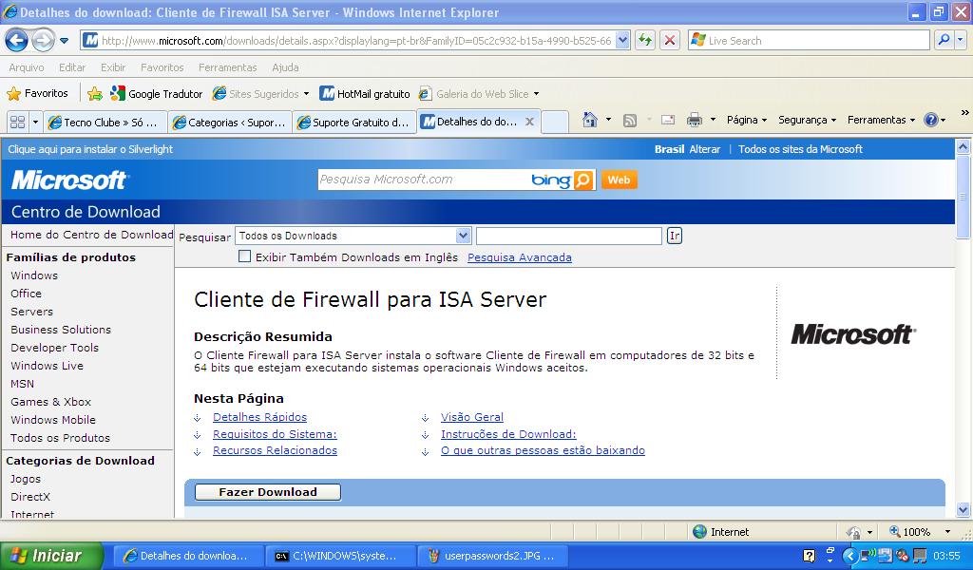
Task: Switch to the Tecno Clube tab
Action: [106, 122]
